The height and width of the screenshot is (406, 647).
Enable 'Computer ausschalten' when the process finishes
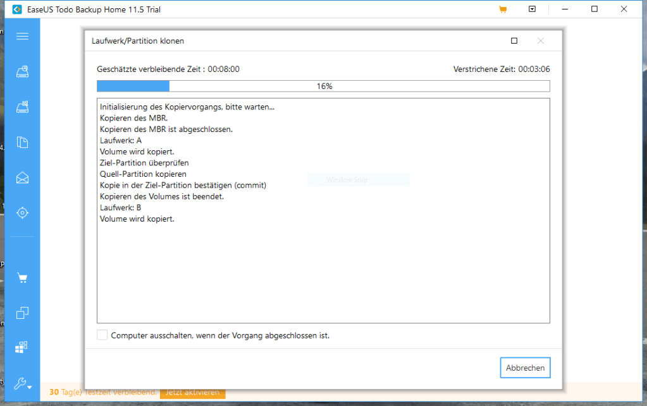coord(102,335)
